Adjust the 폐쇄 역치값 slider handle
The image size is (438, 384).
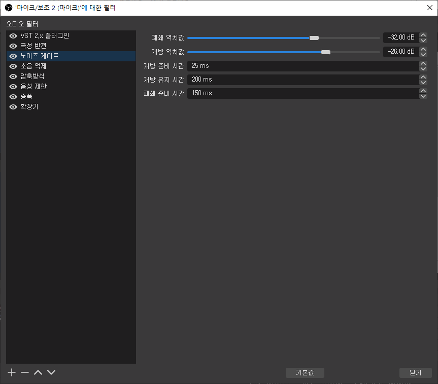pyautogui.click(x=314, y=38)
